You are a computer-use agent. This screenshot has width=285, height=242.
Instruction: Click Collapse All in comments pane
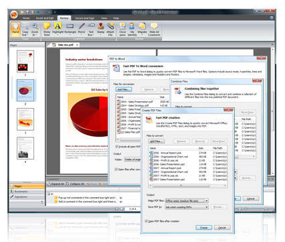(x=75, y=184)
